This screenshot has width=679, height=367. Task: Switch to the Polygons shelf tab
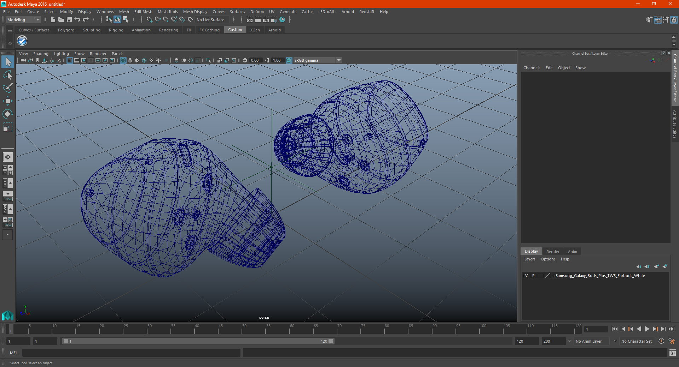(66, 30)
